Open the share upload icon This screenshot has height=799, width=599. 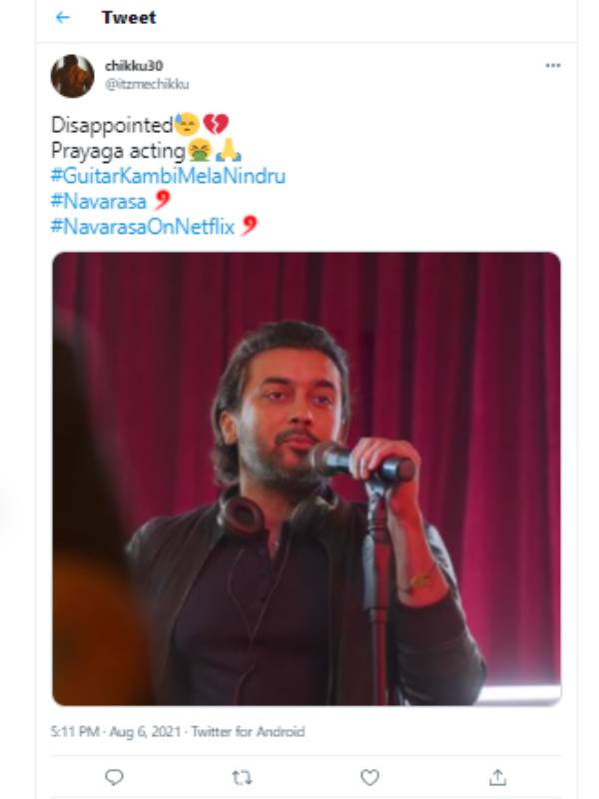click(x=497, y=777)
